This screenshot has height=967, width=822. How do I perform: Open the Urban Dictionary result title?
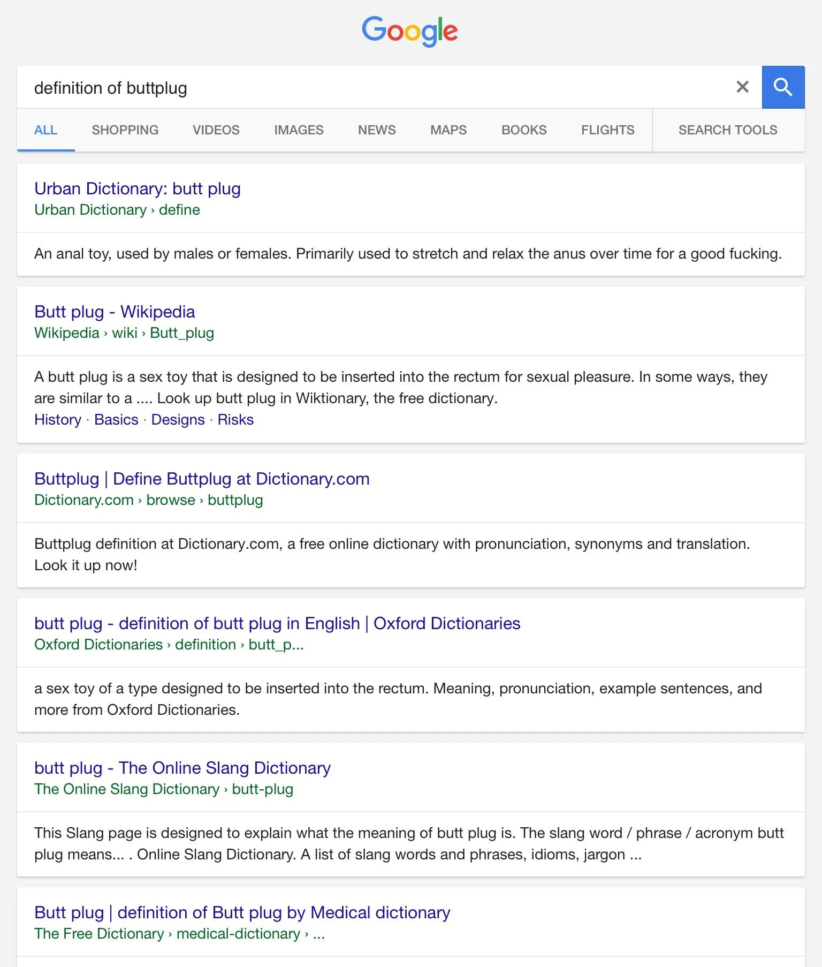[138, 188]
